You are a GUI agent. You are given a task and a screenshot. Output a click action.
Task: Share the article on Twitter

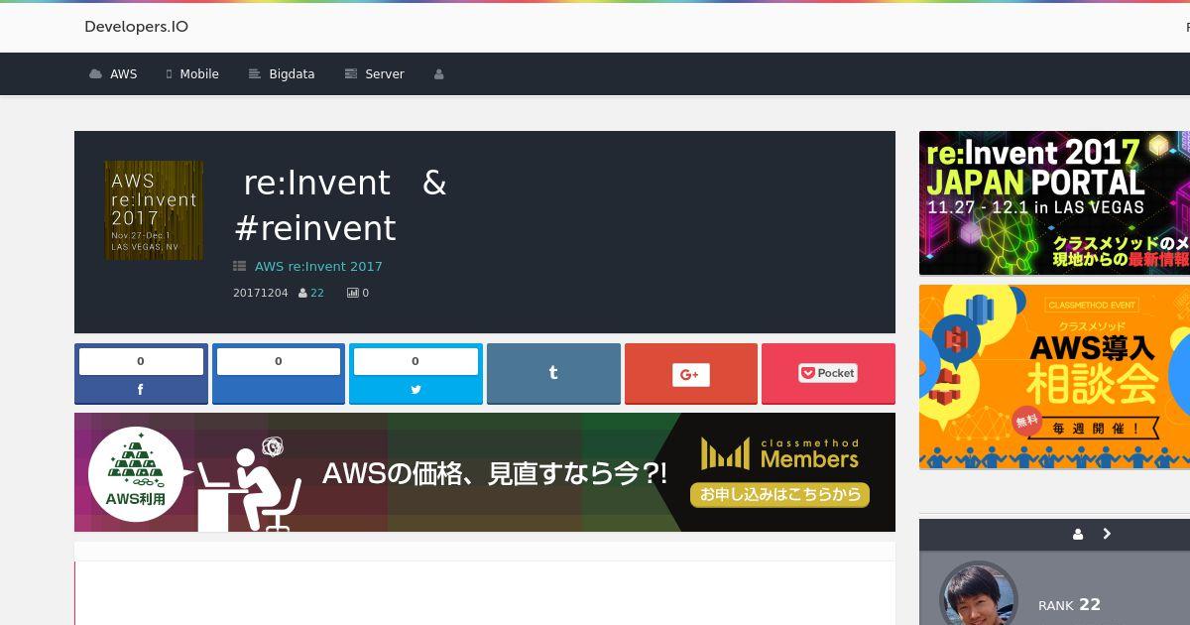click(416, 374)
